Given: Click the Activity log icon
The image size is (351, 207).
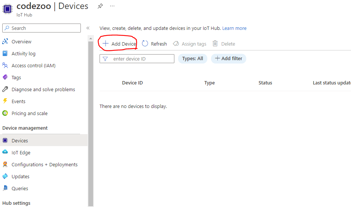Looking at the screenshot, I should click(5, 53).
